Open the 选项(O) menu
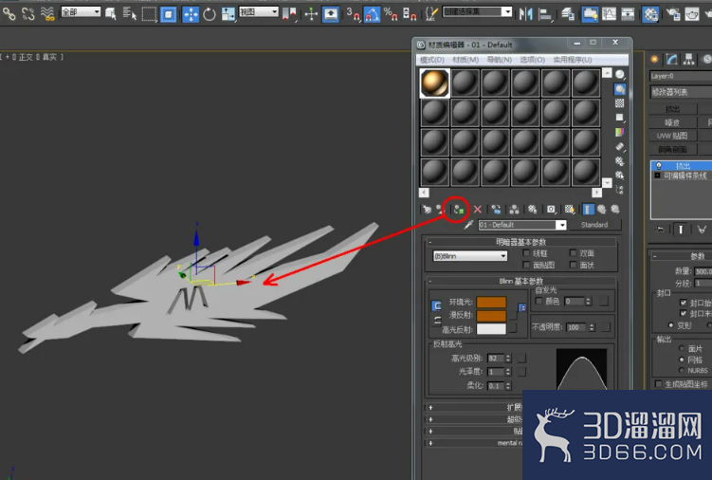The width and height of the screenshot is (712, 480). 532,60
